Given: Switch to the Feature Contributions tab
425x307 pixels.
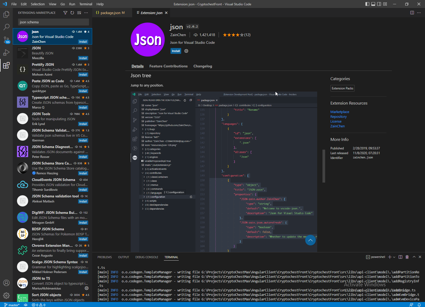Looking at the screenshot, I should tap(168, 66).
